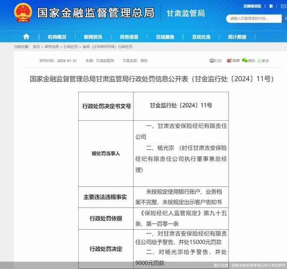Open the 机构概况 menu
This screenshot has width=287, height=269.
click(57, 37)
